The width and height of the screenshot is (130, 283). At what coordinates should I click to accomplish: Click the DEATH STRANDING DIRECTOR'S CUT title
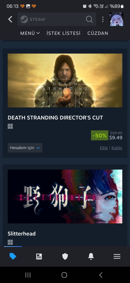[x=55, y=118]
